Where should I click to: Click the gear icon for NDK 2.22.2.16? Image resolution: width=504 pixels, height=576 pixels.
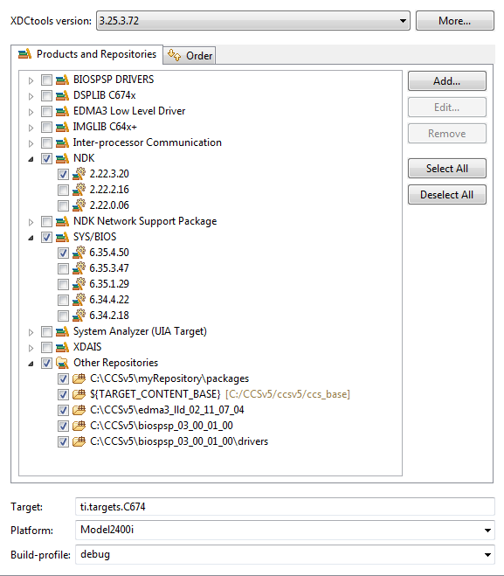click(x=79, y=190)
